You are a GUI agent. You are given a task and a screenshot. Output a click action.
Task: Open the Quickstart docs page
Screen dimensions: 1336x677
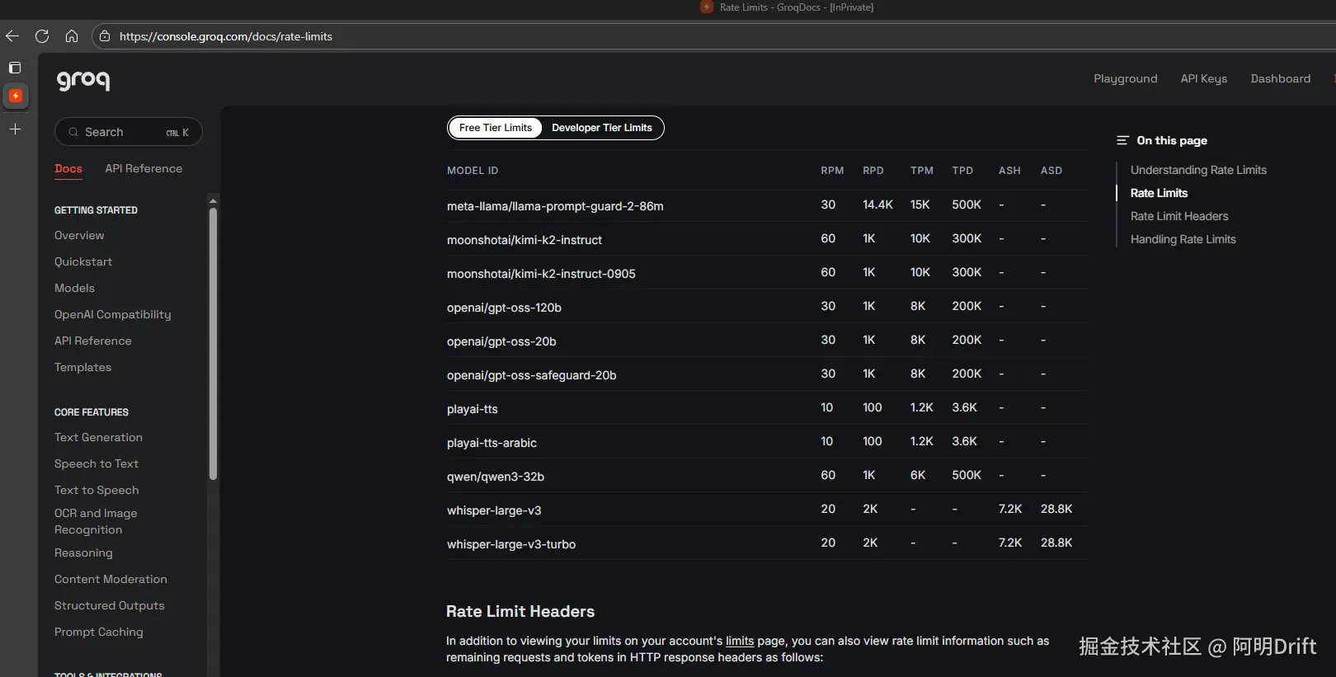(83, 261)
